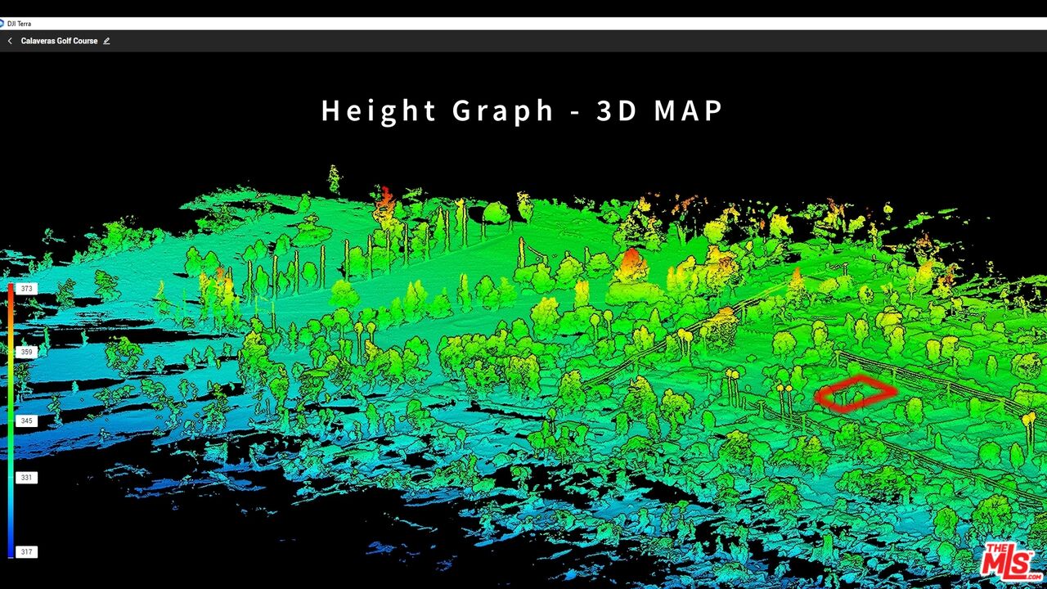This screenshot has width=1047, height=589.
Task: Click the Calaveras Golf Course project name
Action: coord(59,41)
